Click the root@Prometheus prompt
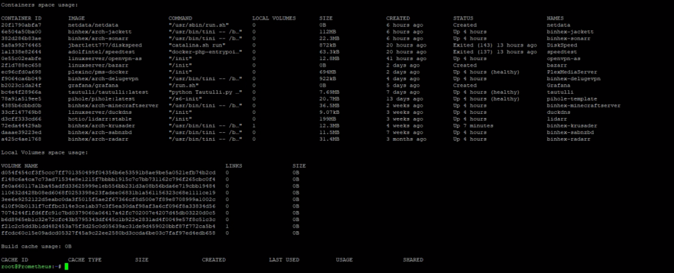Screen dimensions: 674x273 31,266
